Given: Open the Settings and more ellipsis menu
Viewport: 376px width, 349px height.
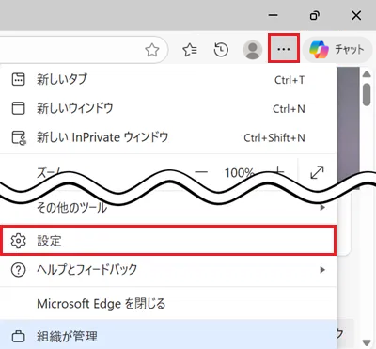Looking at the screenshot, I should [284, 49].
